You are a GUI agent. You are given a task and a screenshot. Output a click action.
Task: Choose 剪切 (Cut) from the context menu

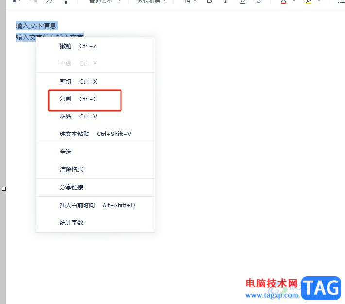(x=95, y=82)
